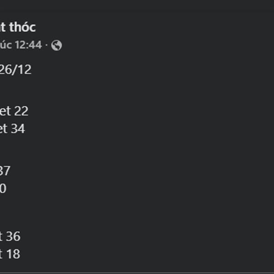The width and height of the screenshot is (274, 274).
Task: Click the dot separator before the globe
Action: click(47, 45)
